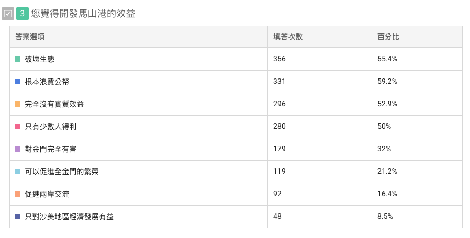Click the light blue swatch beside 可以促進全金門的繁榮
The height and width of the screenshot is (238, 470).
(18, 172)
